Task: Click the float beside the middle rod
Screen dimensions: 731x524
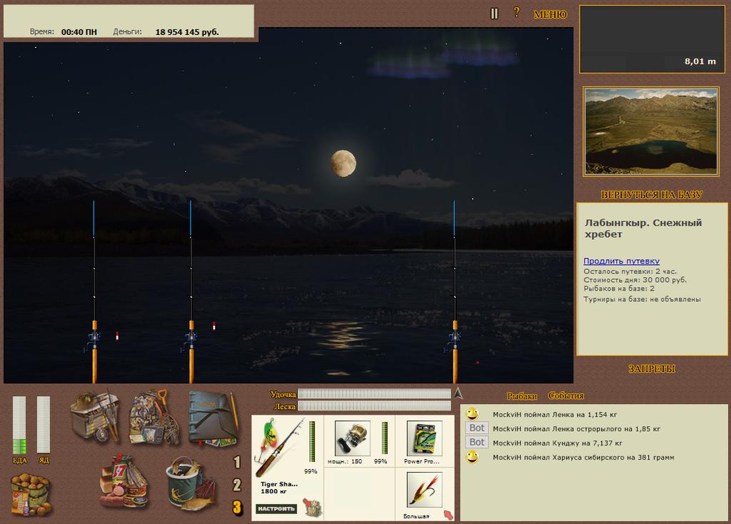Action: pyautogui.click(x=214, y=326)
